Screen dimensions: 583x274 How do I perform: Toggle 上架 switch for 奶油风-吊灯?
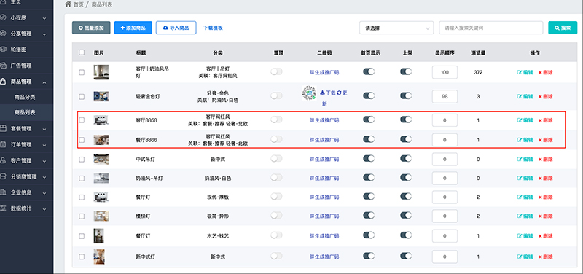pos(406,177)
